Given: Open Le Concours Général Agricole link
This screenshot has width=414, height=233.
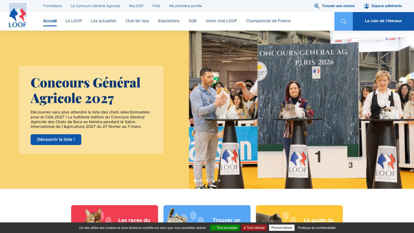Looking at the screenshot, I should click(x=95, y=6).
